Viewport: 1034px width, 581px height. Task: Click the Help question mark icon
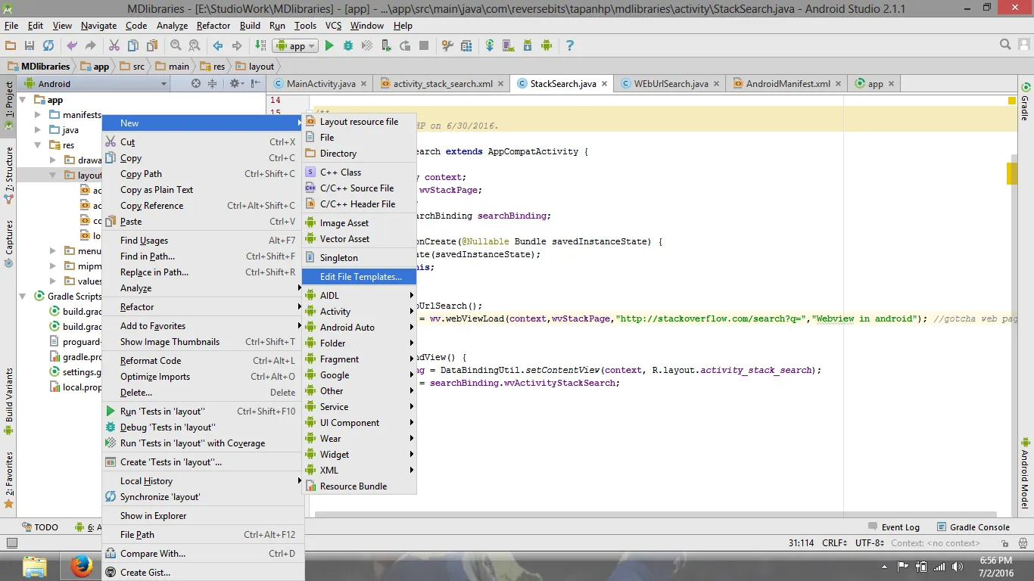pos(570,46)
